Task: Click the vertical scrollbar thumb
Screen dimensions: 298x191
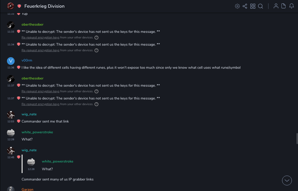Action: [x=297, y=138]
